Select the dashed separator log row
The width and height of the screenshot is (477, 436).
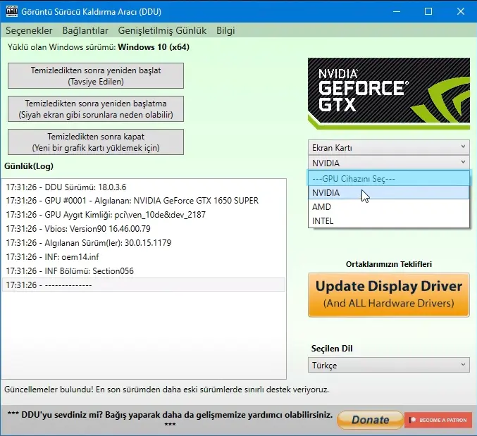[144, 285]
